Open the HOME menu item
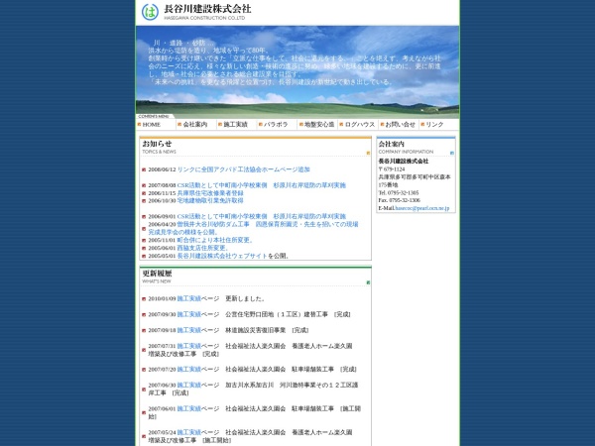 [152, 125]
